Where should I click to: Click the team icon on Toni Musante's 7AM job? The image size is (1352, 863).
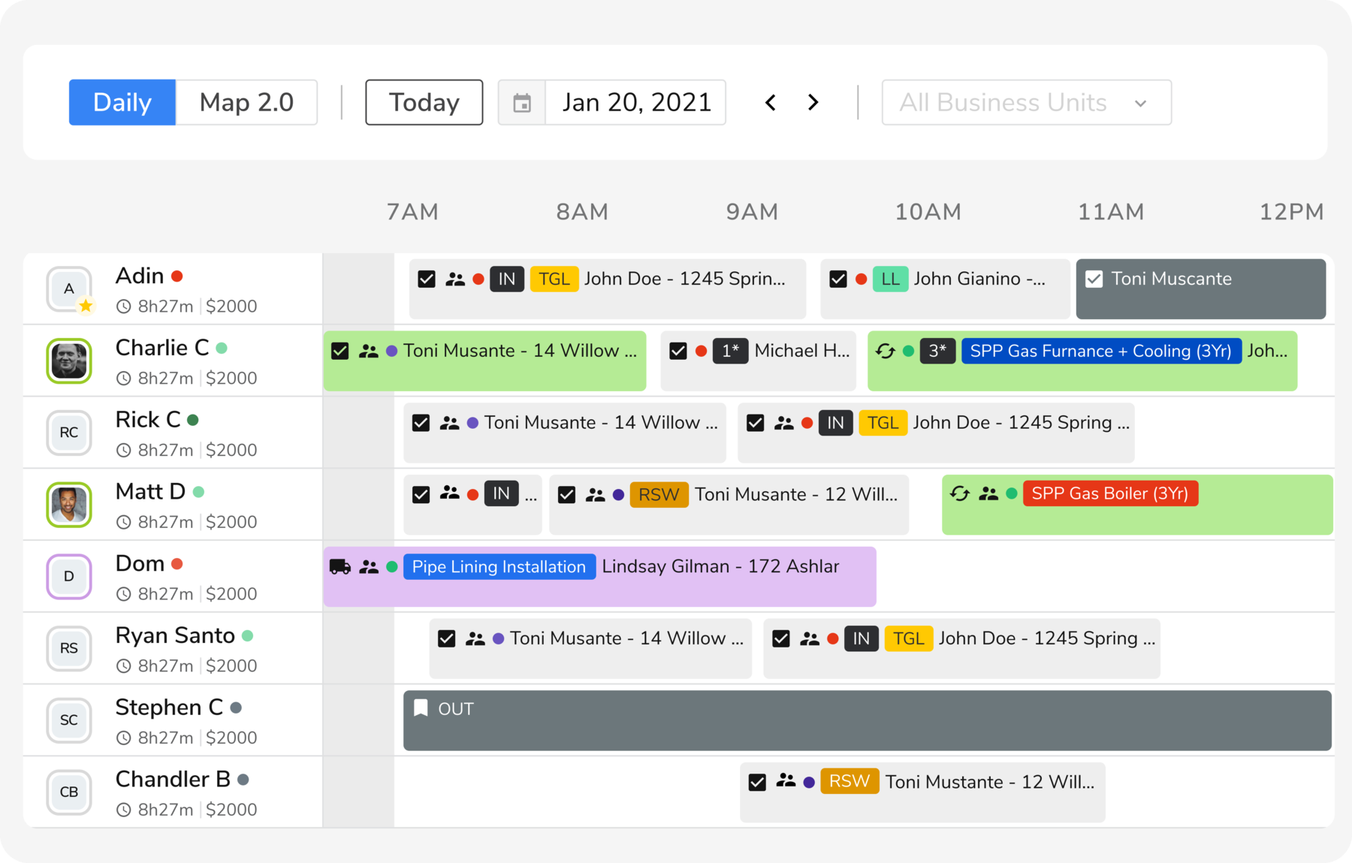pos(368,350)
